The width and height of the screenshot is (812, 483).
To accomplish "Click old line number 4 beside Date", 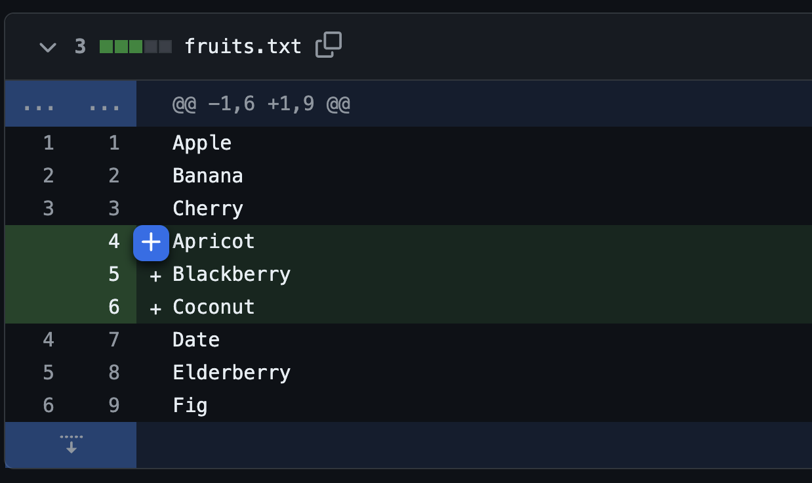I will point(48,340).
